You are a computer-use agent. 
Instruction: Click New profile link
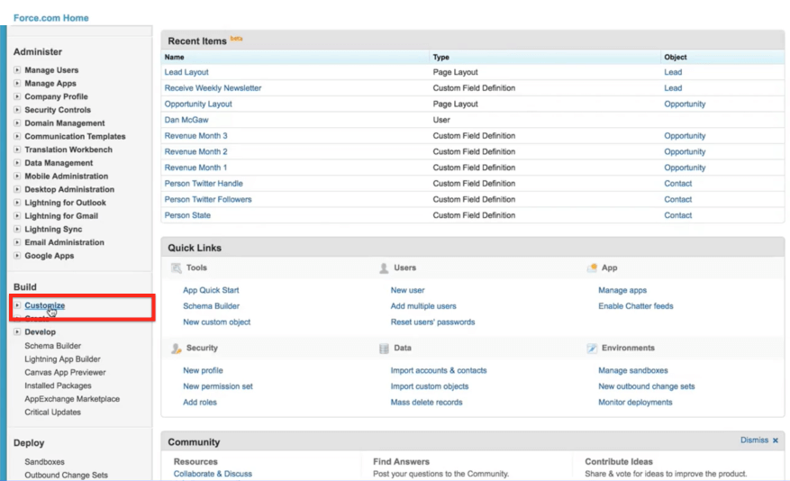[203, 370]
